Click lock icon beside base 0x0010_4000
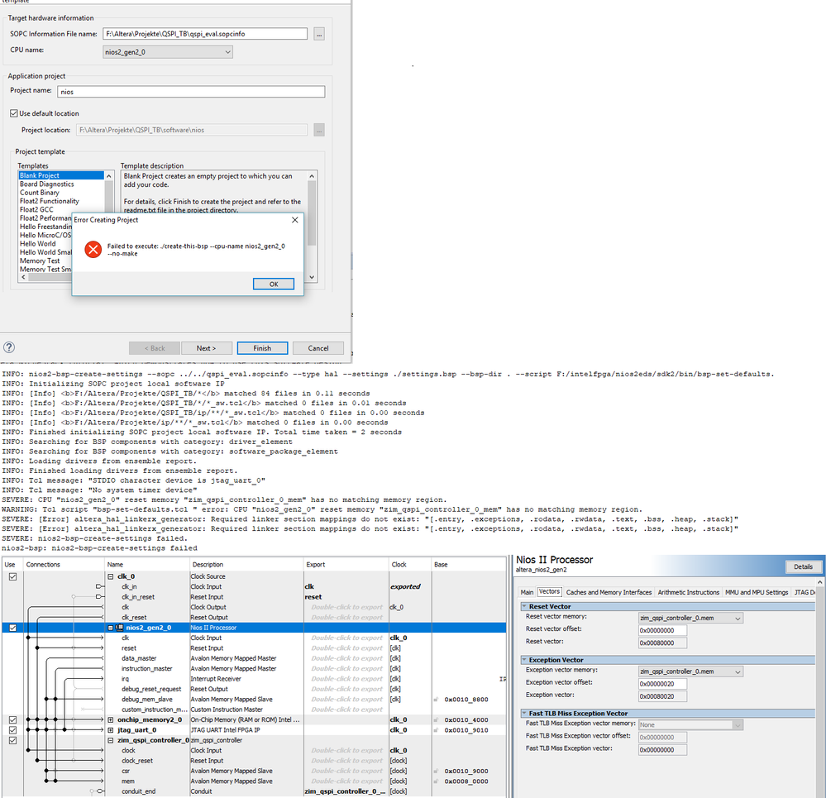Screen dimensions: 826x798 [x=437, y=720]
